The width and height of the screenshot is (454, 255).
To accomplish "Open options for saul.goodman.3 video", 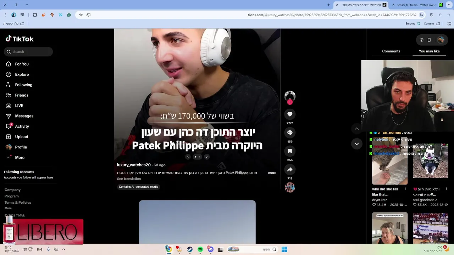I will tap(446, 189).
